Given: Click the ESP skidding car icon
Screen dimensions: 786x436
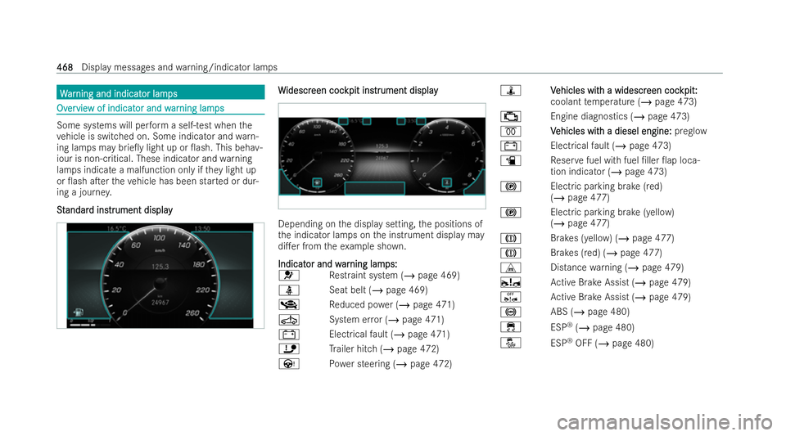Looking at the screenshot, I should click(x=510, y=327).
